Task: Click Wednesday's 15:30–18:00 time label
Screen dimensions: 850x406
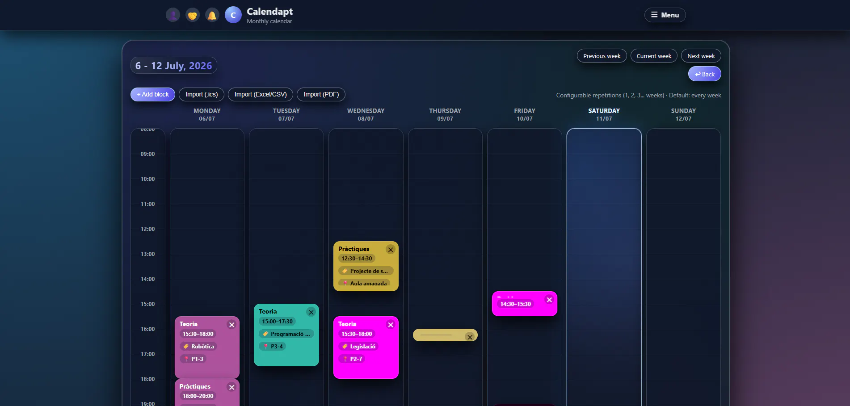Action: [357, 334]
